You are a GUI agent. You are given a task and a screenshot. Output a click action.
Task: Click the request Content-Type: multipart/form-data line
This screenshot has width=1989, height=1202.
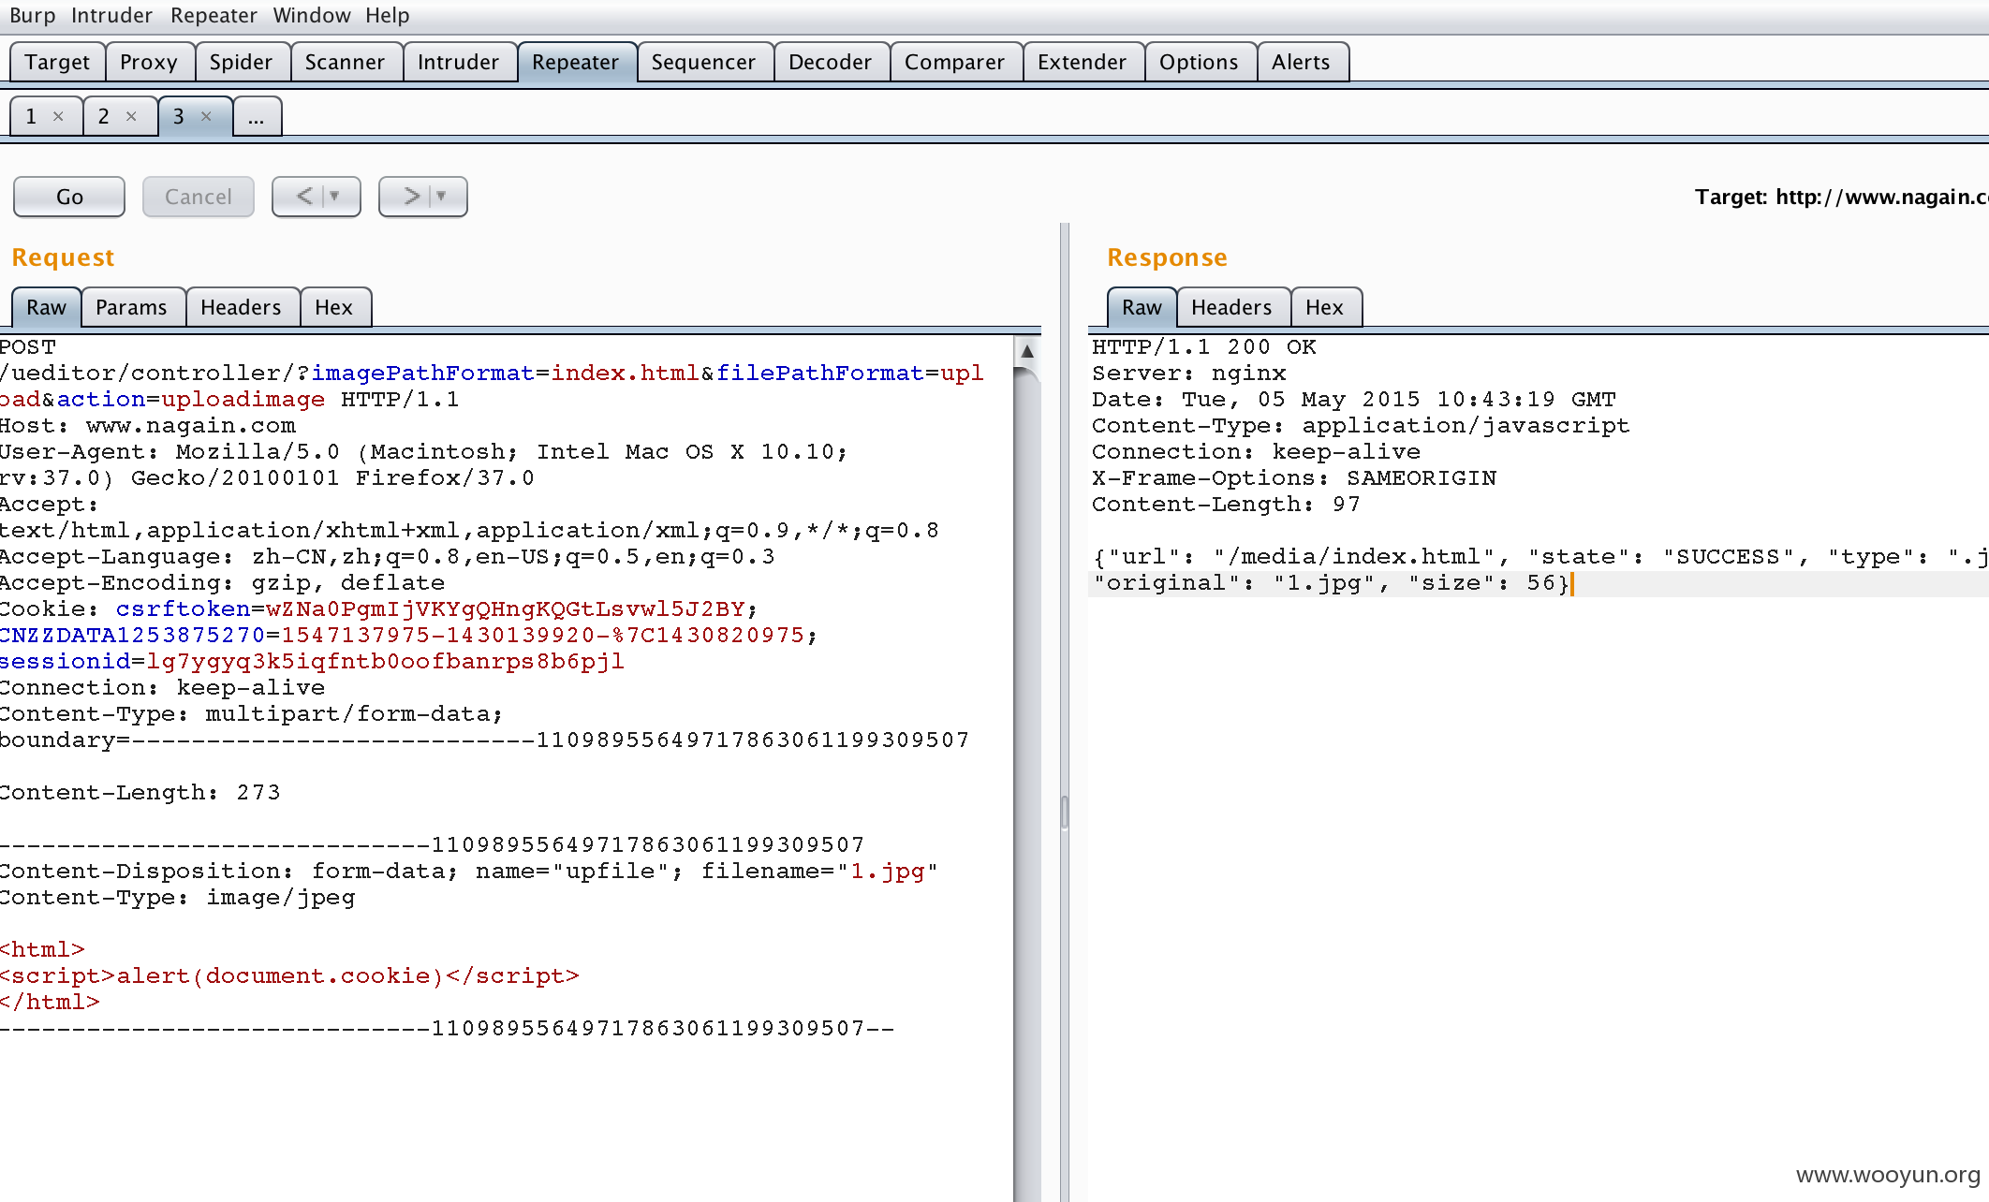coord(252,713)
